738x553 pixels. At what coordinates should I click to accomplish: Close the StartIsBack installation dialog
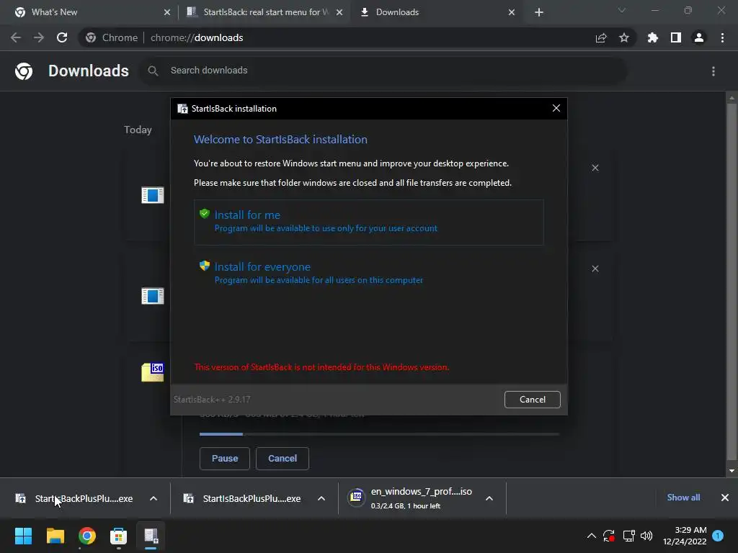(556, 108)
